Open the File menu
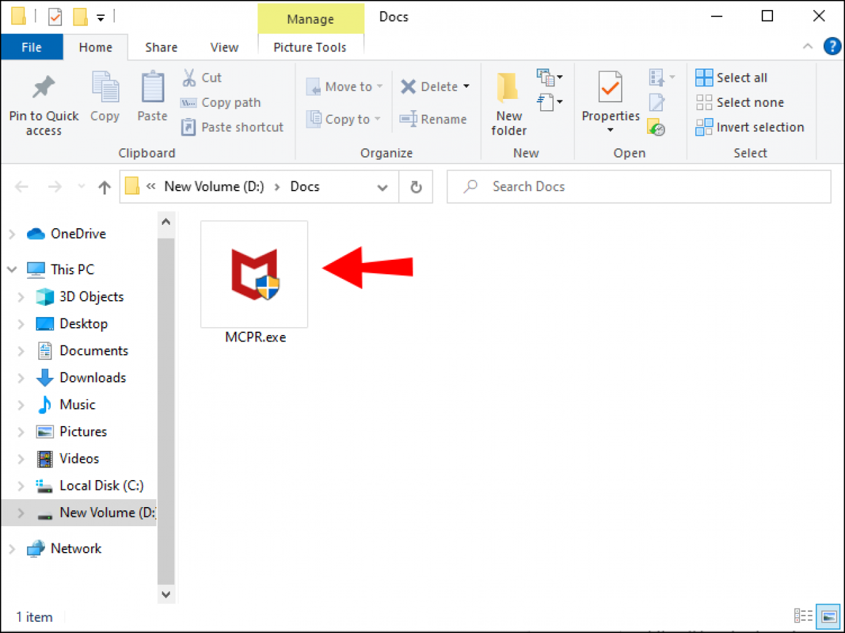The height and width of the screenshot is (633, 845). tap(31, 47)
